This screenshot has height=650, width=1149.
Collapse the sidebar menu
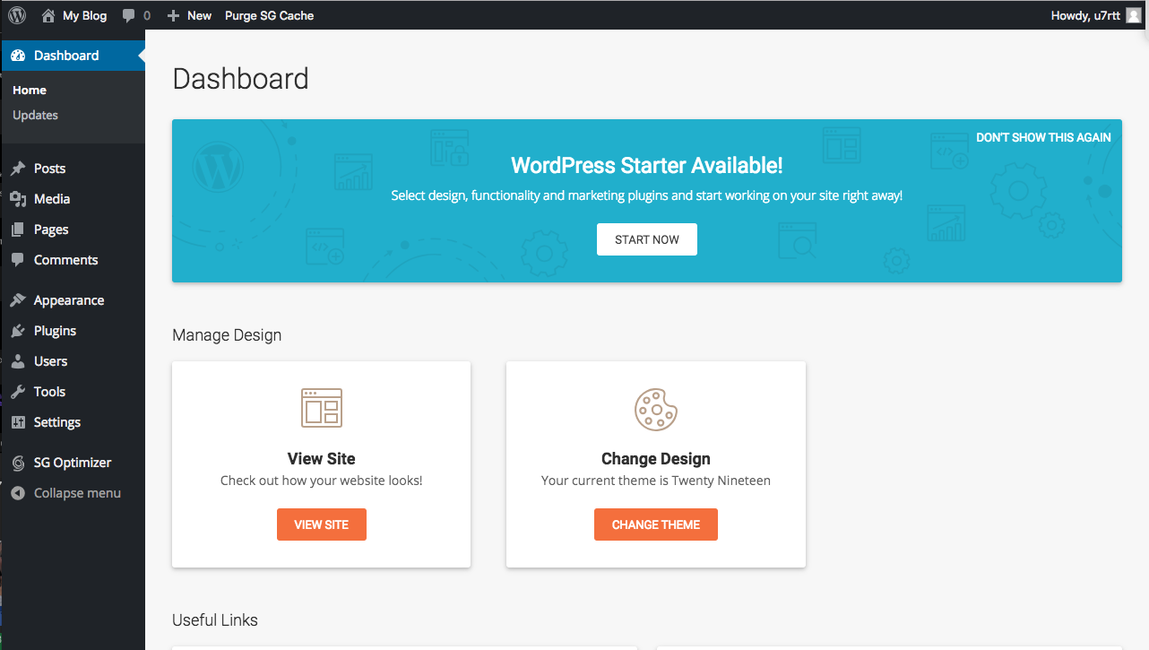[65, 493]
